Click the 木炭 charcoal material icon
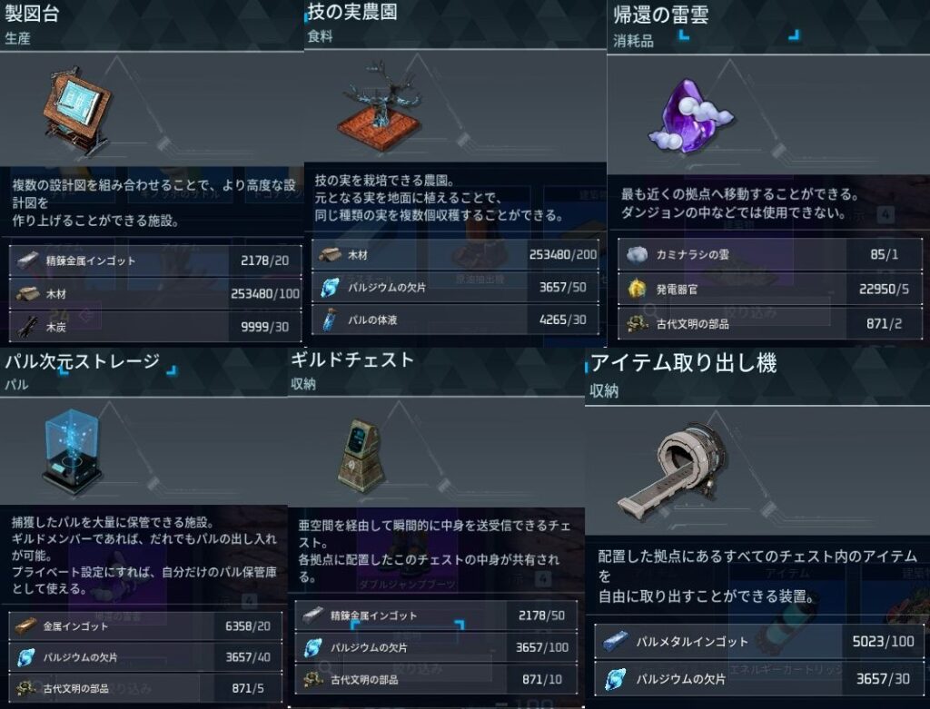The height and width of the screenshot is (709, 930). 28,327
